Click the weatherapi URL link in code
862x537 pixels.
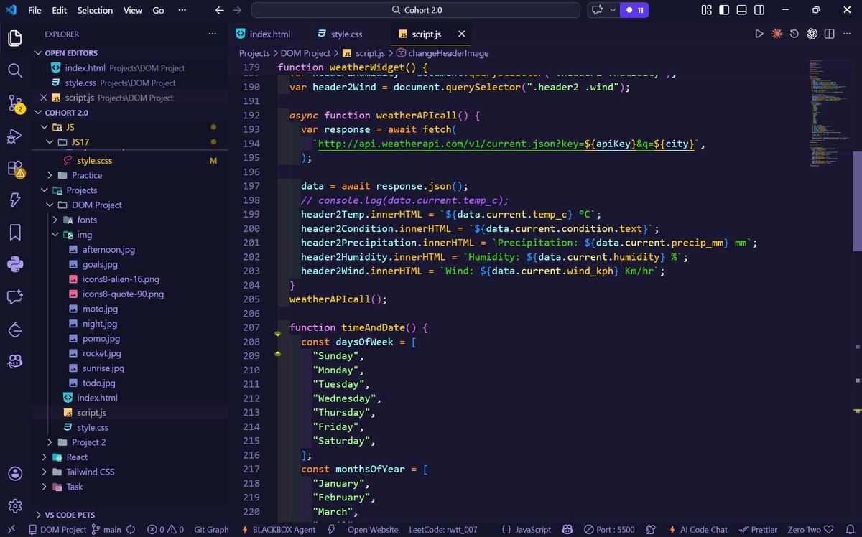[x=506, y=144]
